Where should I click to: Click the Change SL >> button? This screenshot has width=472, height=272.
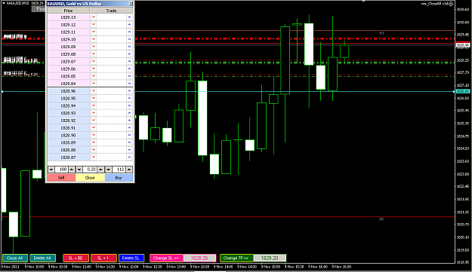[166, 258]
